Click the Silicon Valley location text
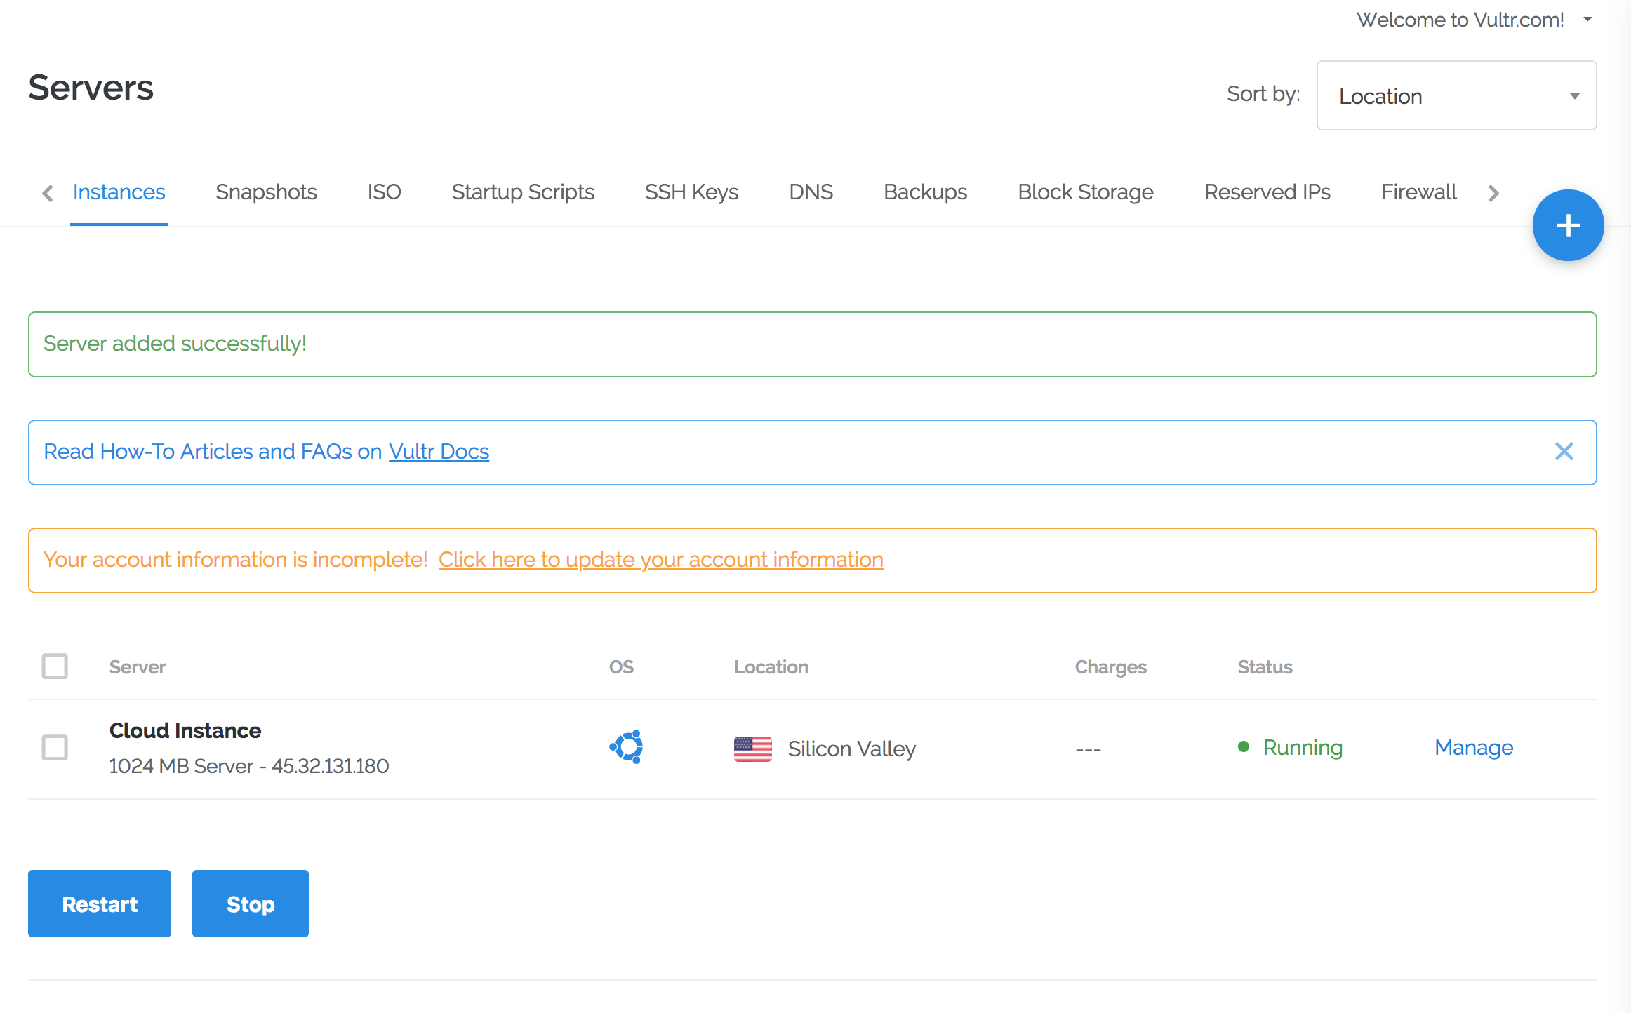This screenshot has width=1631, height=1013. [x=851, y=749]
